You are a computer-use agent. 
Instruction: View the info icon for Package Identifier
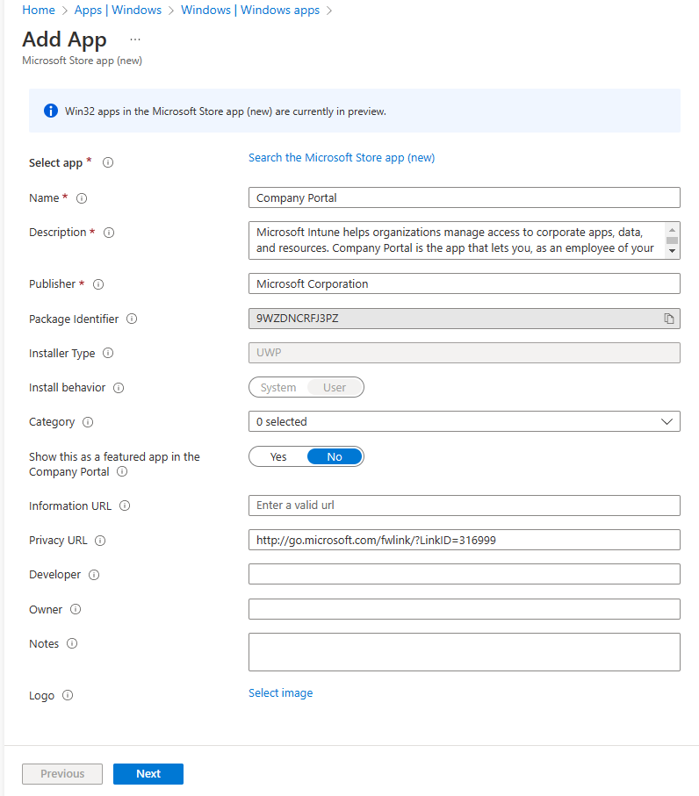click(x=132, y=319)
